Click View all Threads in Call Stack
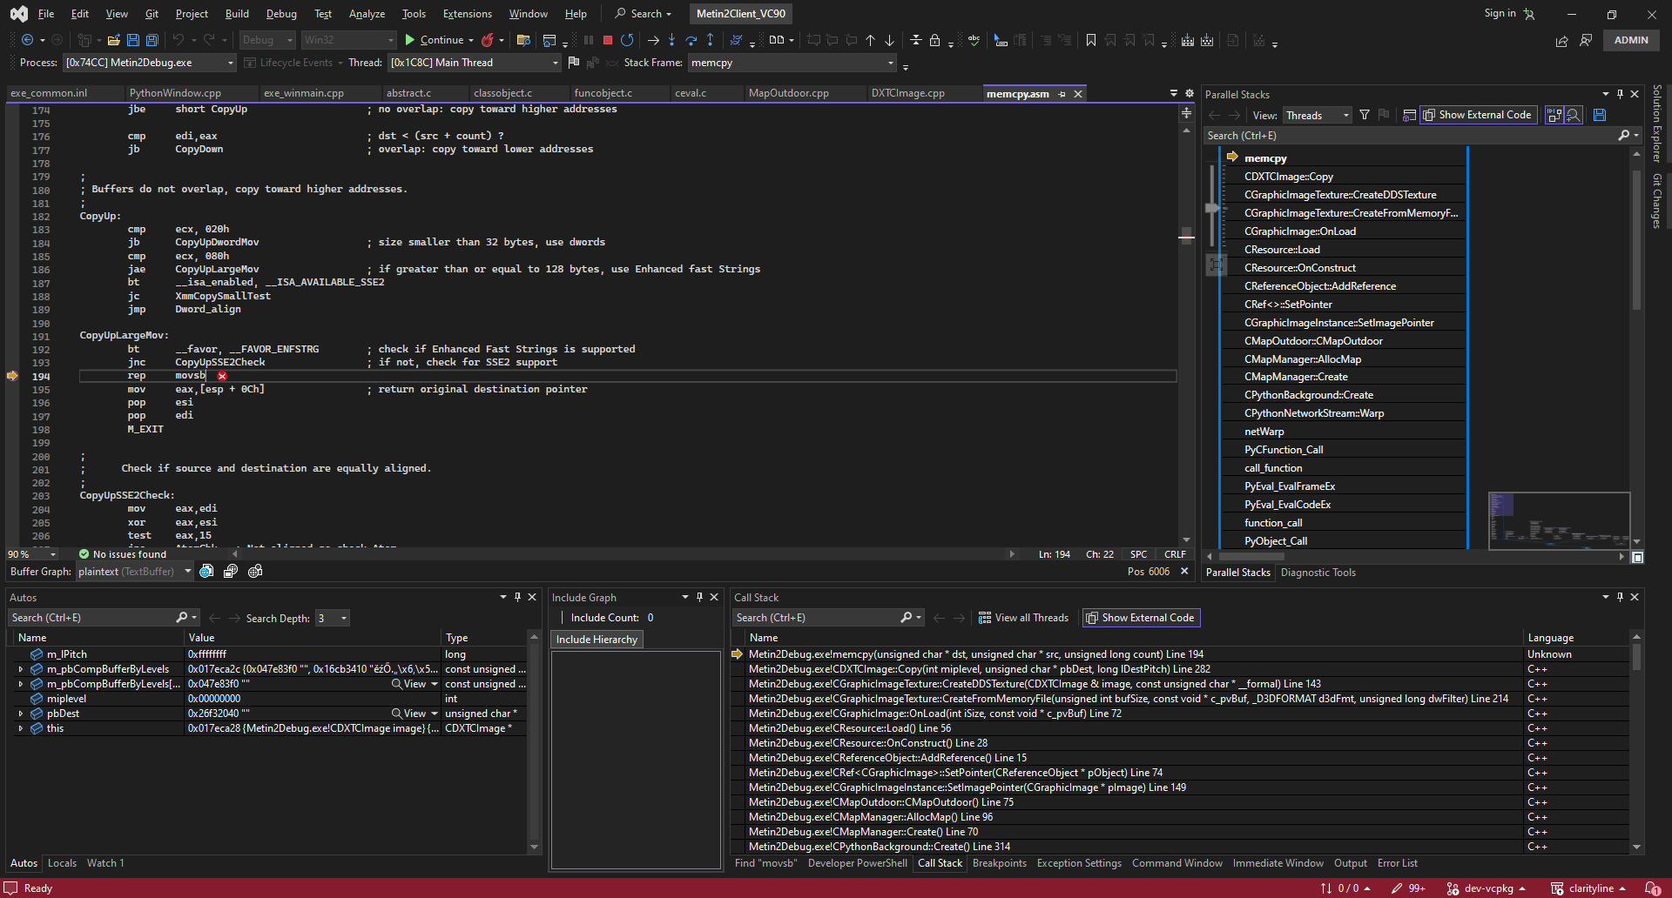 [1023, 618]
